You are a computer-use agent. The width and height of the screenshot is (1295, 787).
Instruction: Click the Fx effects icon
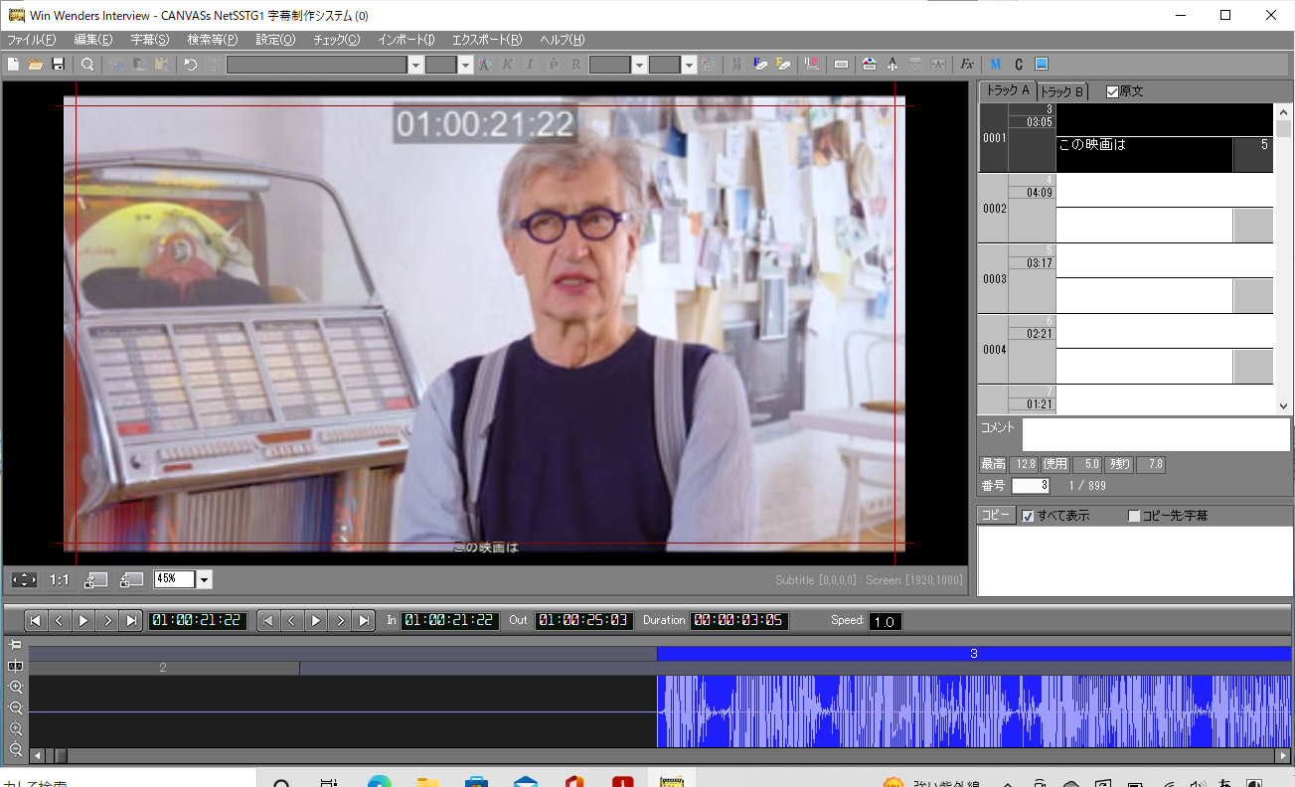point(966,65)
